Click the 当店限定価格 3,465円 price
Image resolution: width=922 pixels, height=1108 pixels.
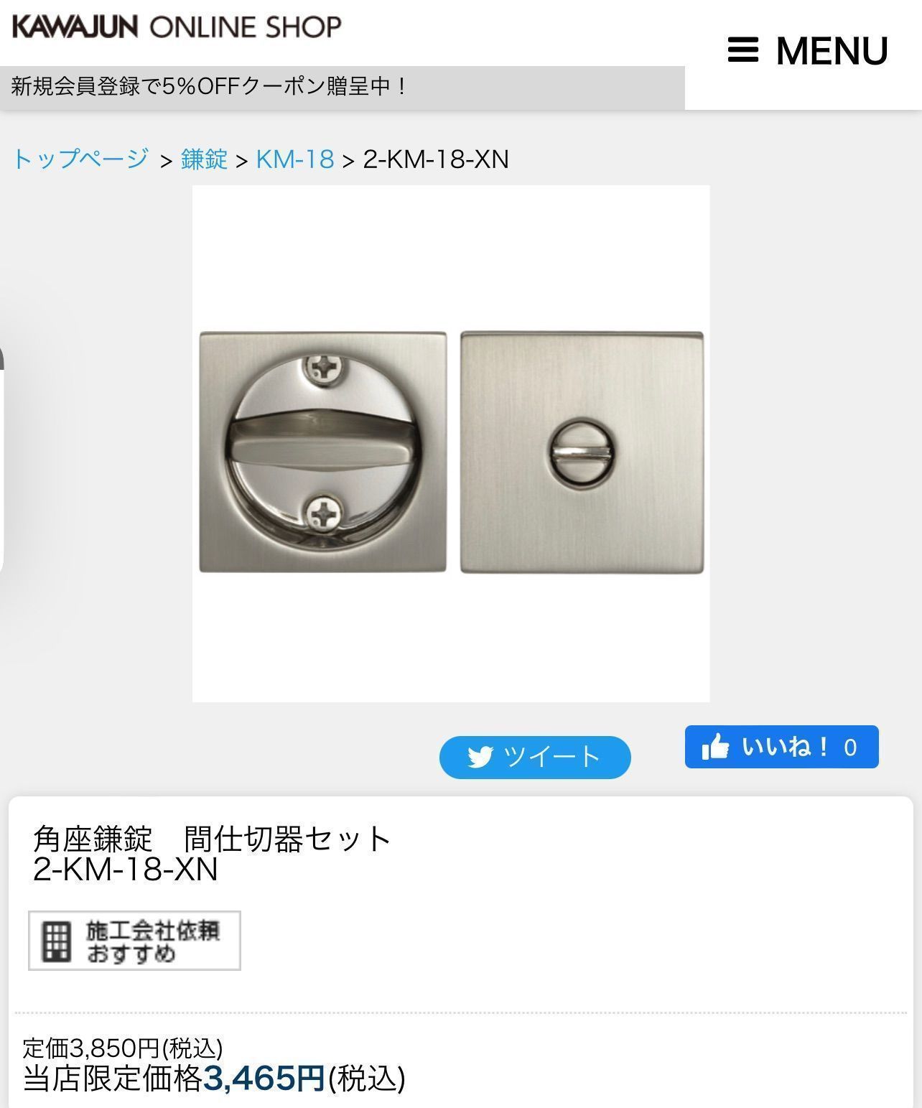(x=214, y=1078)
